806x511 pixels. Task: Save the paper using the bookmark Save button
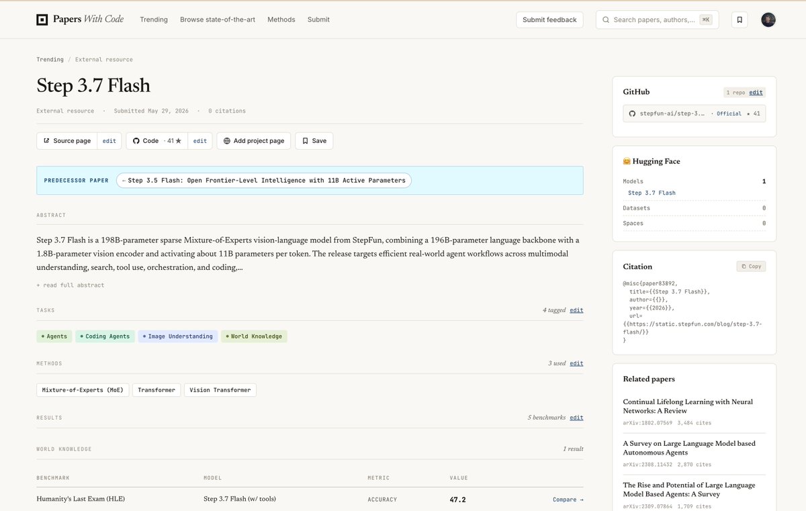coord(314,141)
